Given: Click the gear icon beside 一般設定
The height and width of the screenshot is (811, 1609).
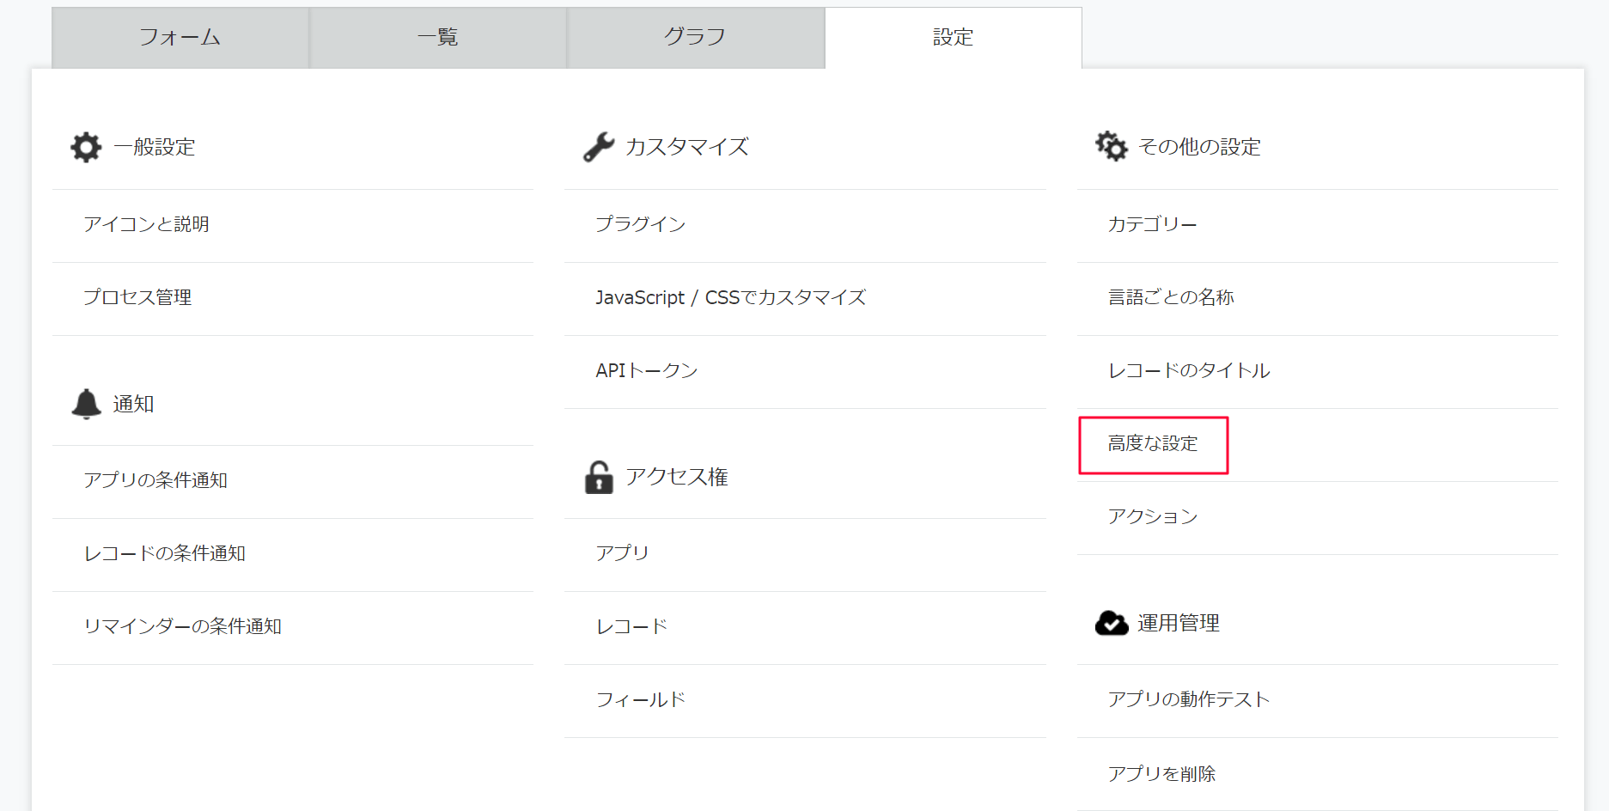Looking at the screenshot, I should [x=86, y=147].
